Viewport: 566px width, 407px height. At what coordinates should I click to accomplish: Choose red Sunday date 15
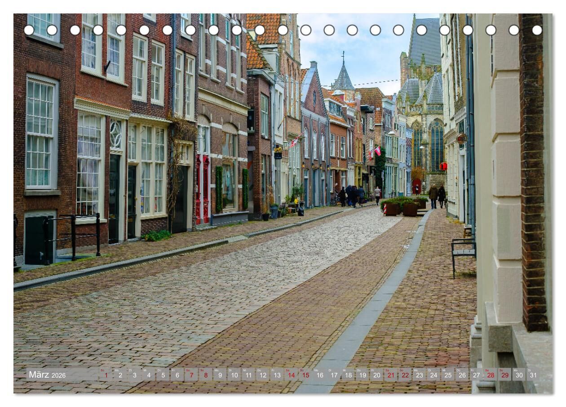(x=305, y=375)
